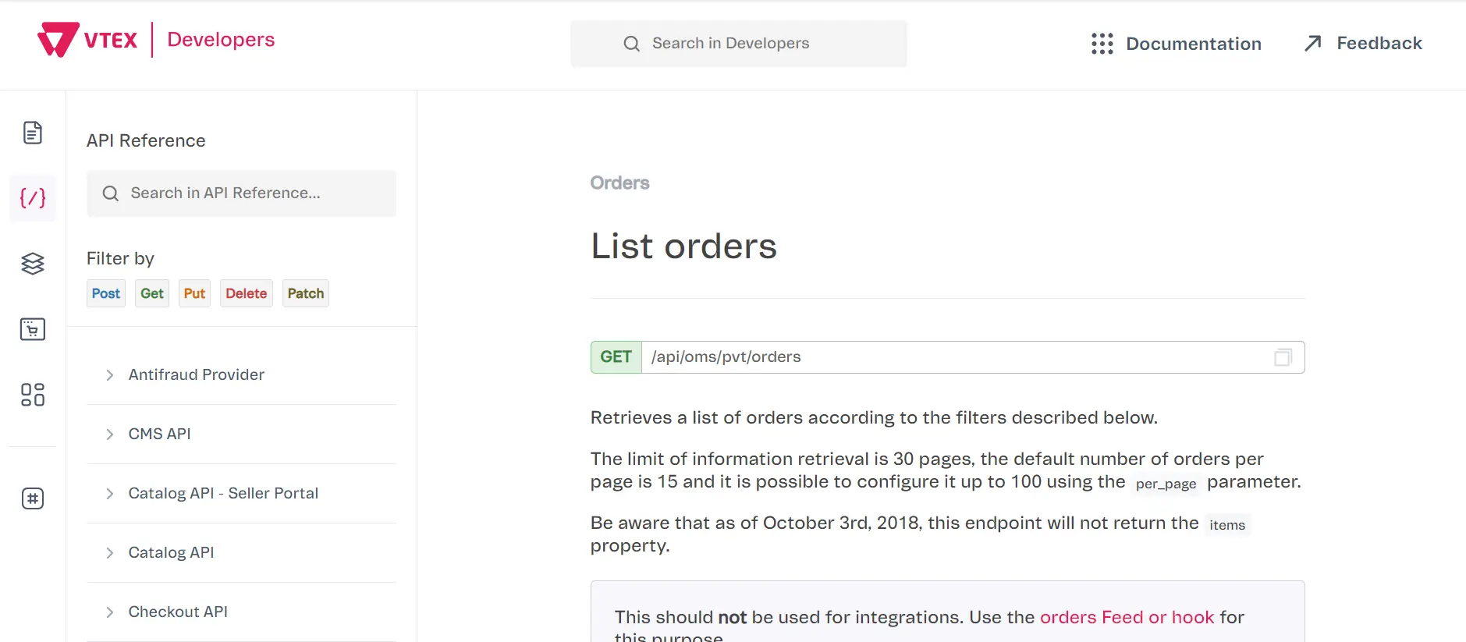The image size is (1466, 642).
Task: Toggle the Get method filter
Action: 152,293
